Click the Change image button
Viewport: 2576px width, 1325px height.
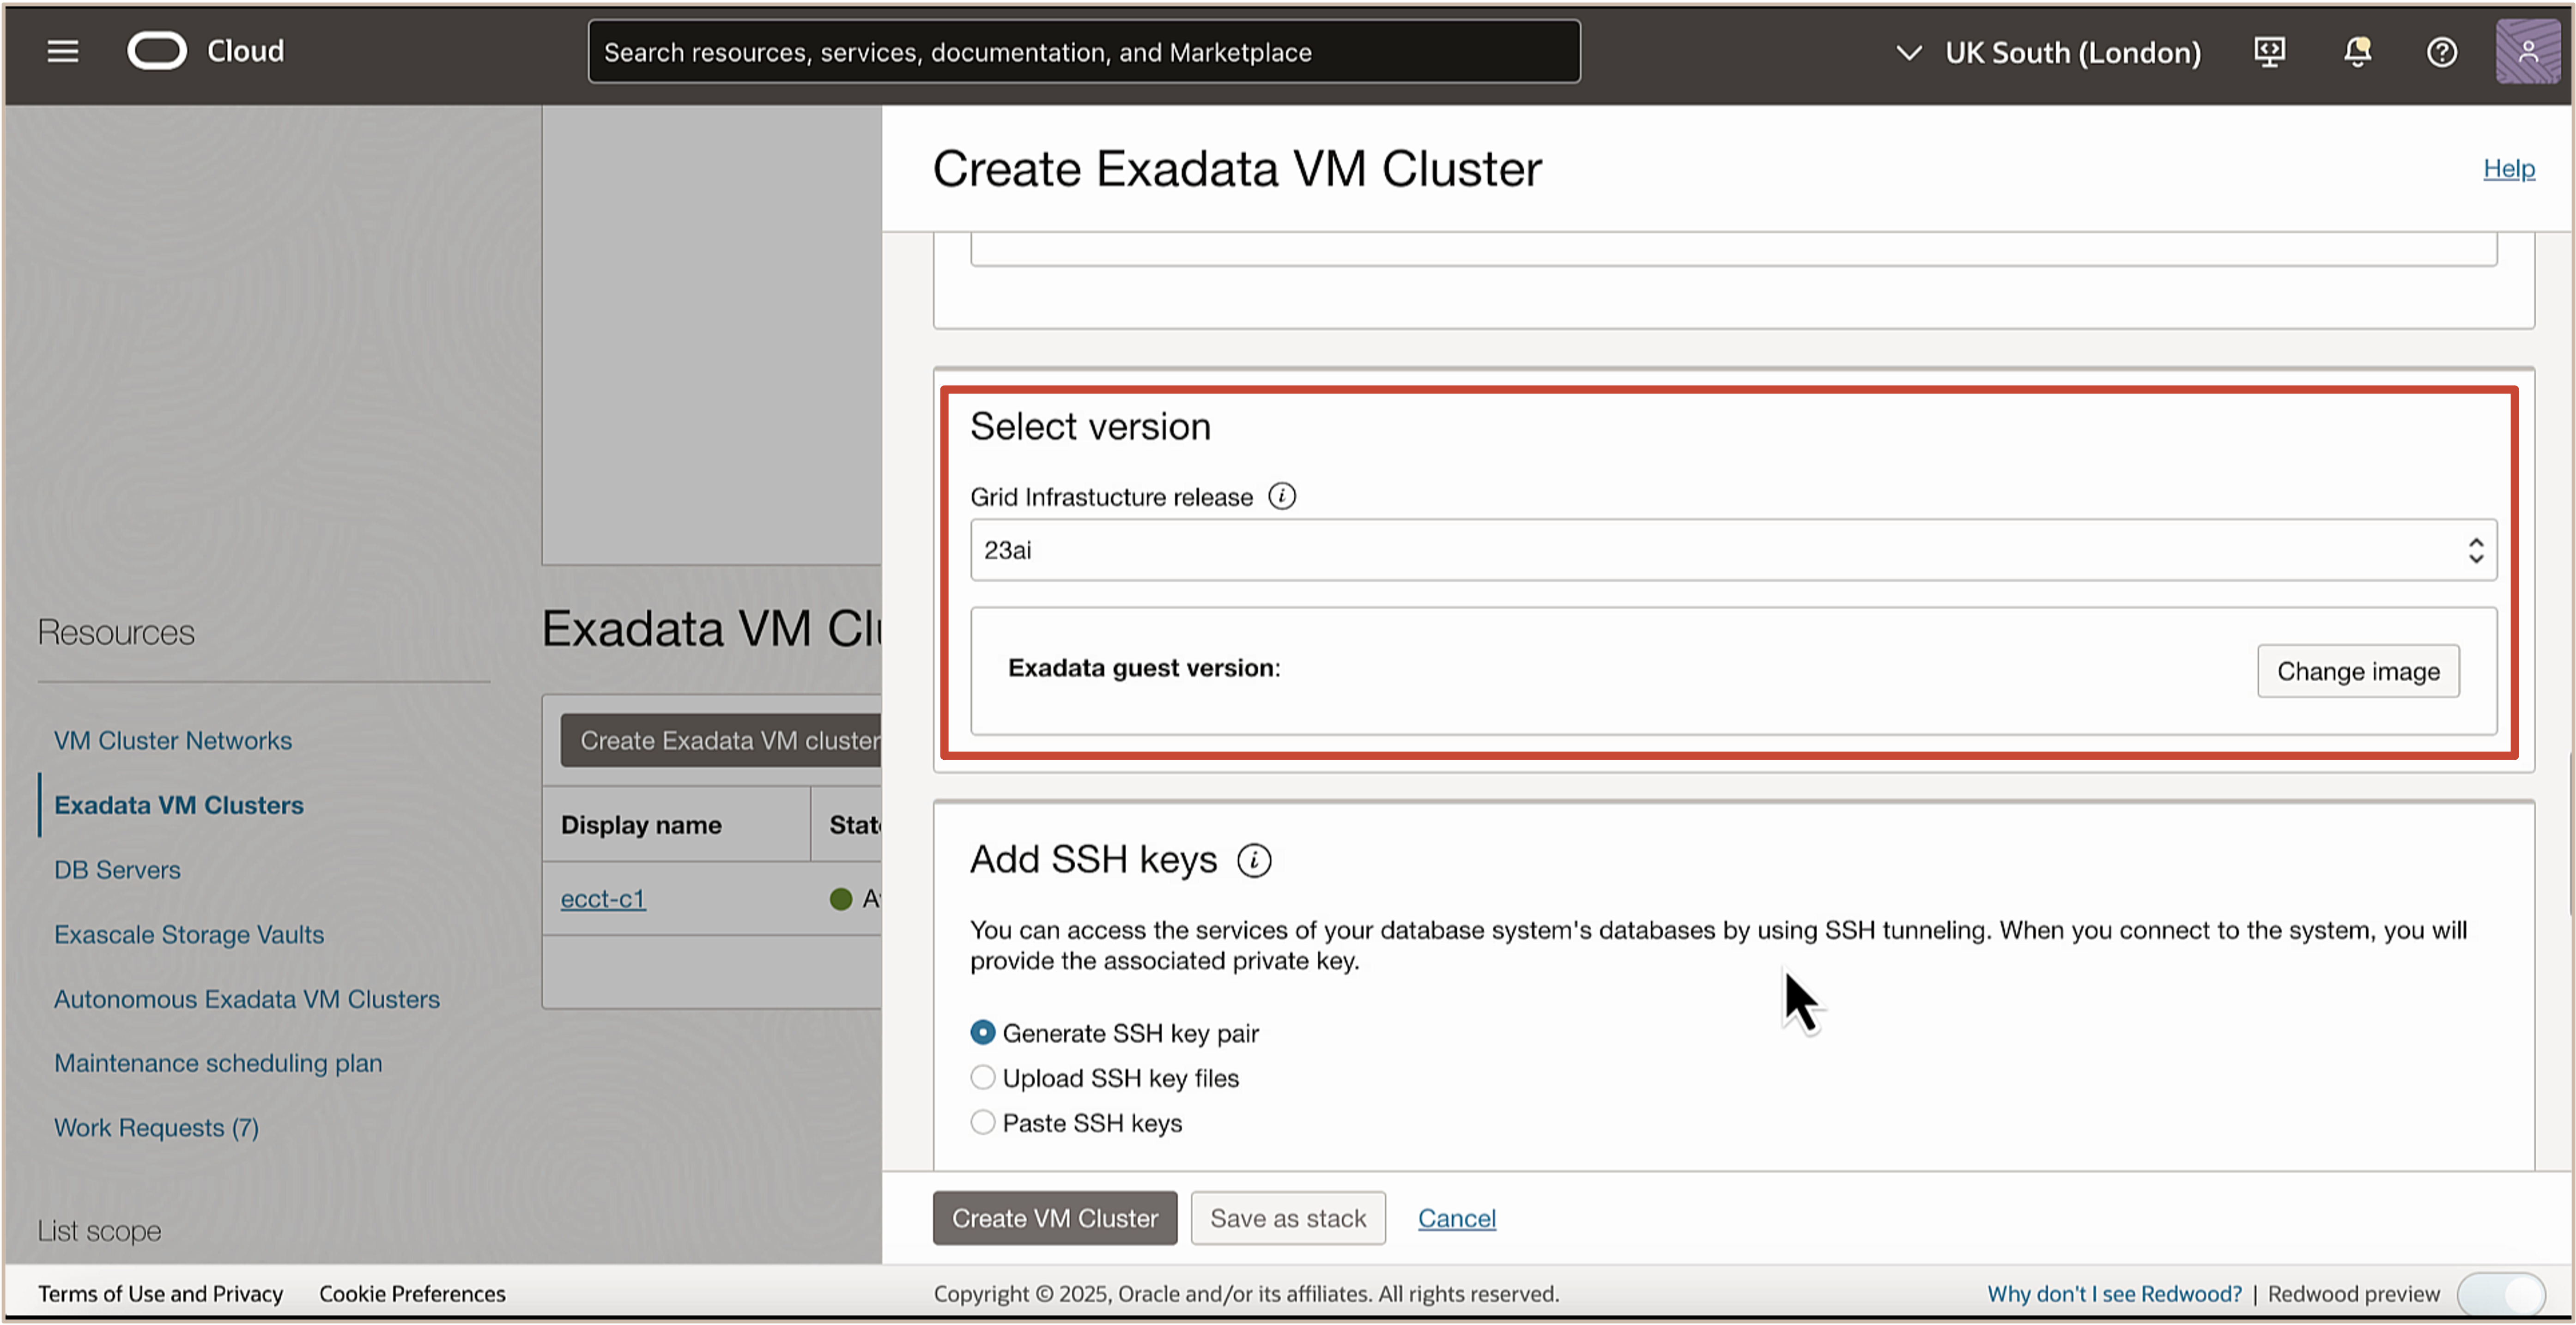(x=2358, y=671)
